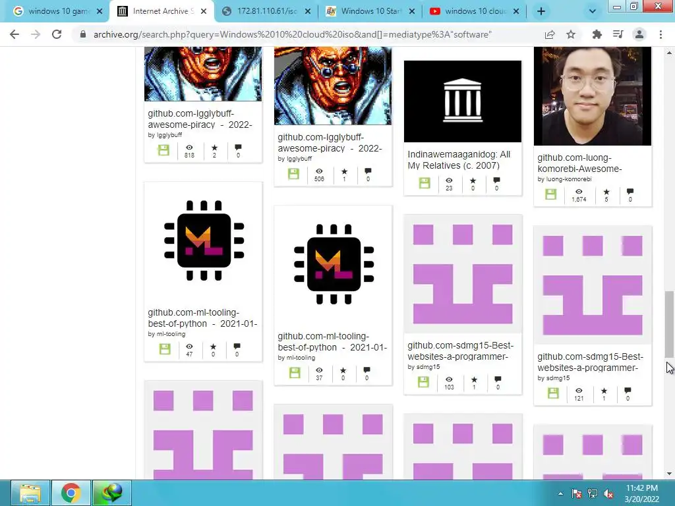The width and height of the screenshot is (675, 506).
Task: Click software floppy icon on 506-view item
Action: [293, 174]
